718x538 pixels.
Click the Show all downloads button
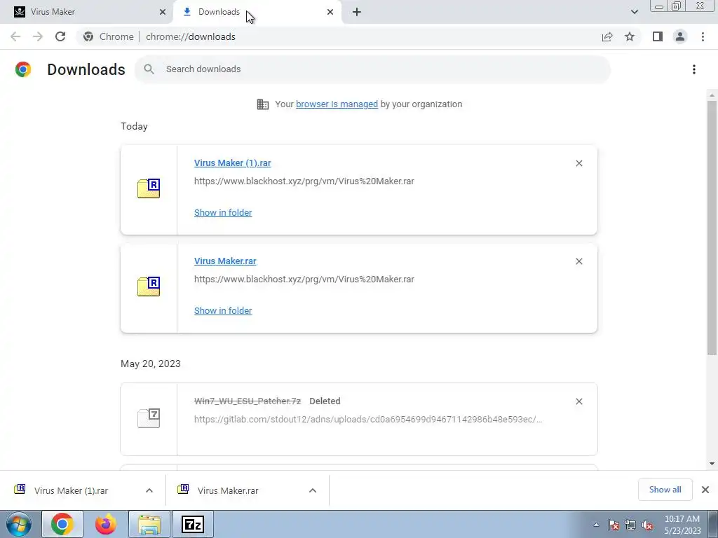pos(665,490)
